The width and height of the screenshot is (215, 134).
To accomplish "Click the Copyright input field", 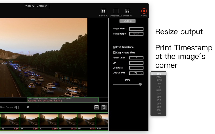I will [136, 68].
